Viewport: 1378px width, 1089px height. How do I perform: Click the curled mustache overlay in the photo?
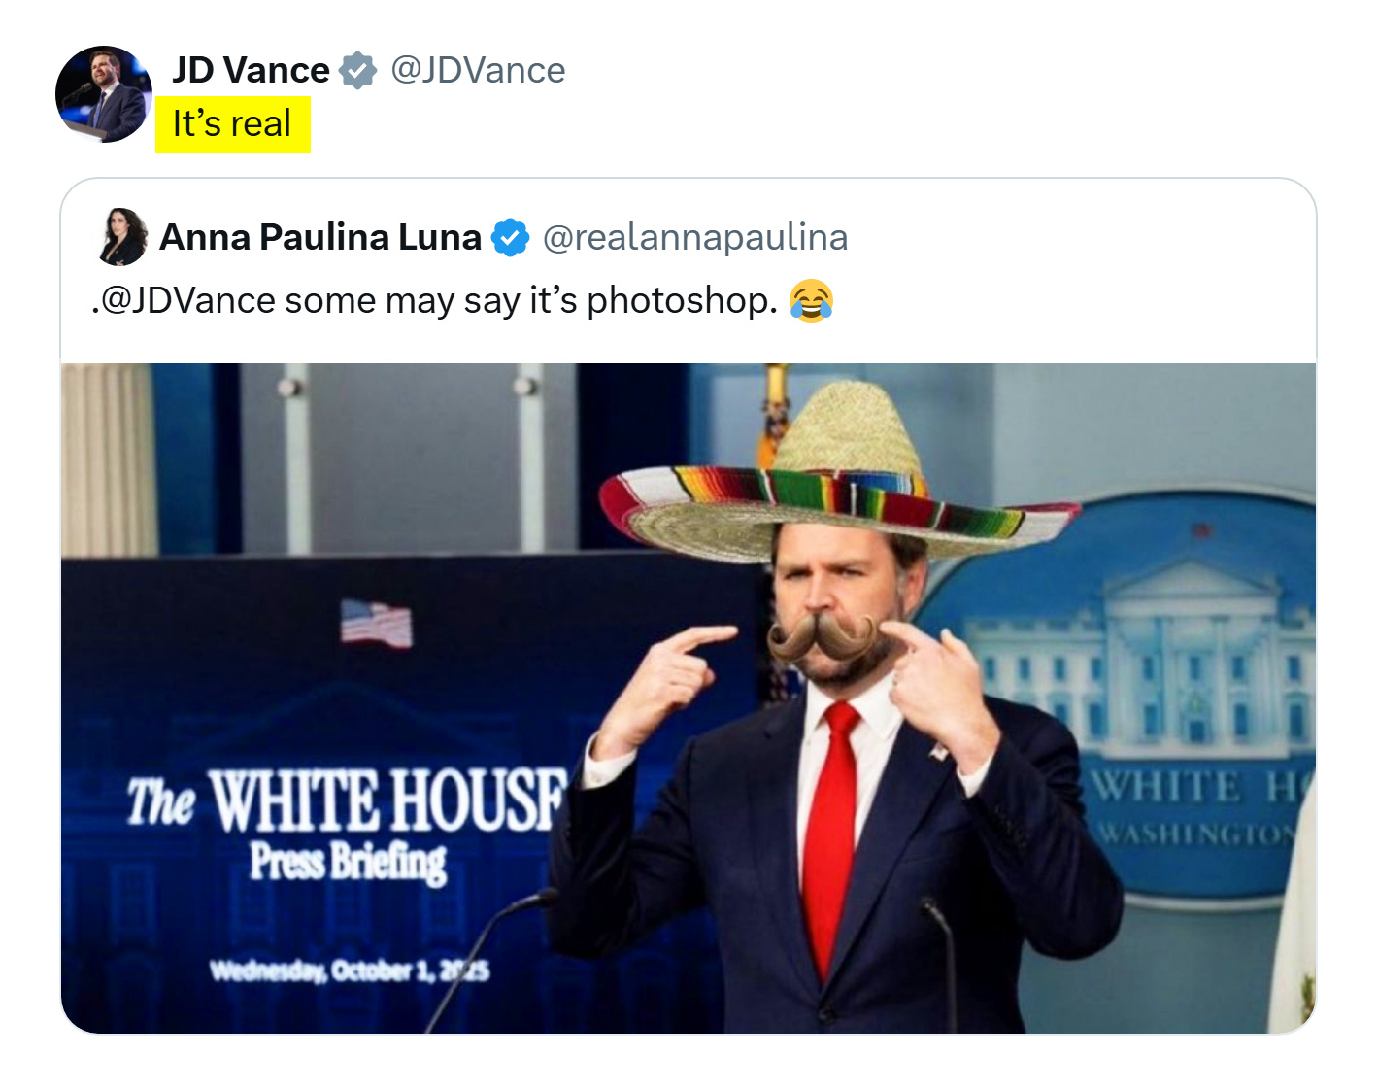(823, 637)
